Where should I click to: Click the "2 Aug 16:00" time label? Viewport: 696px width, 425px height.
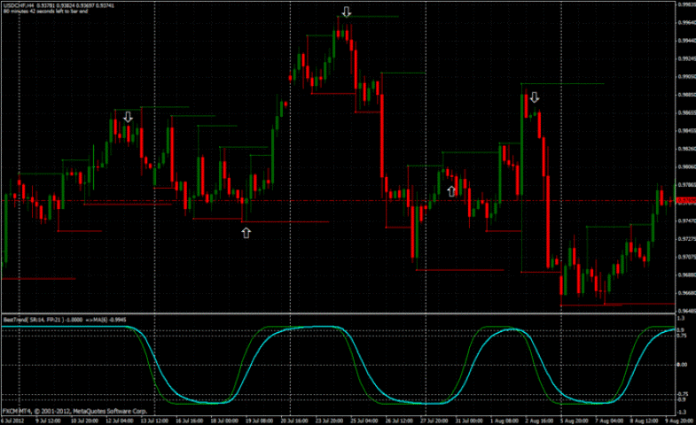click(539, 421)
